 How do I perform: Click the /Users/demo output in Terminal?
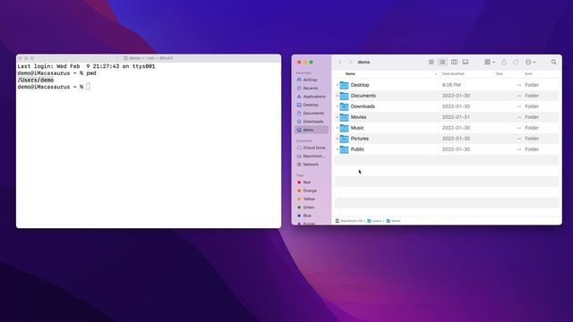click(x=36, y=80)
